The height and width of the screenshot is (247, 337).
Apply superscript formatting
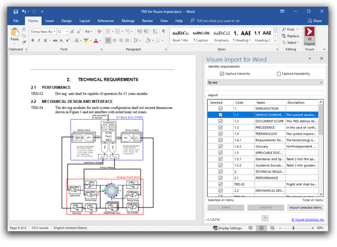[x=68, y=40]
